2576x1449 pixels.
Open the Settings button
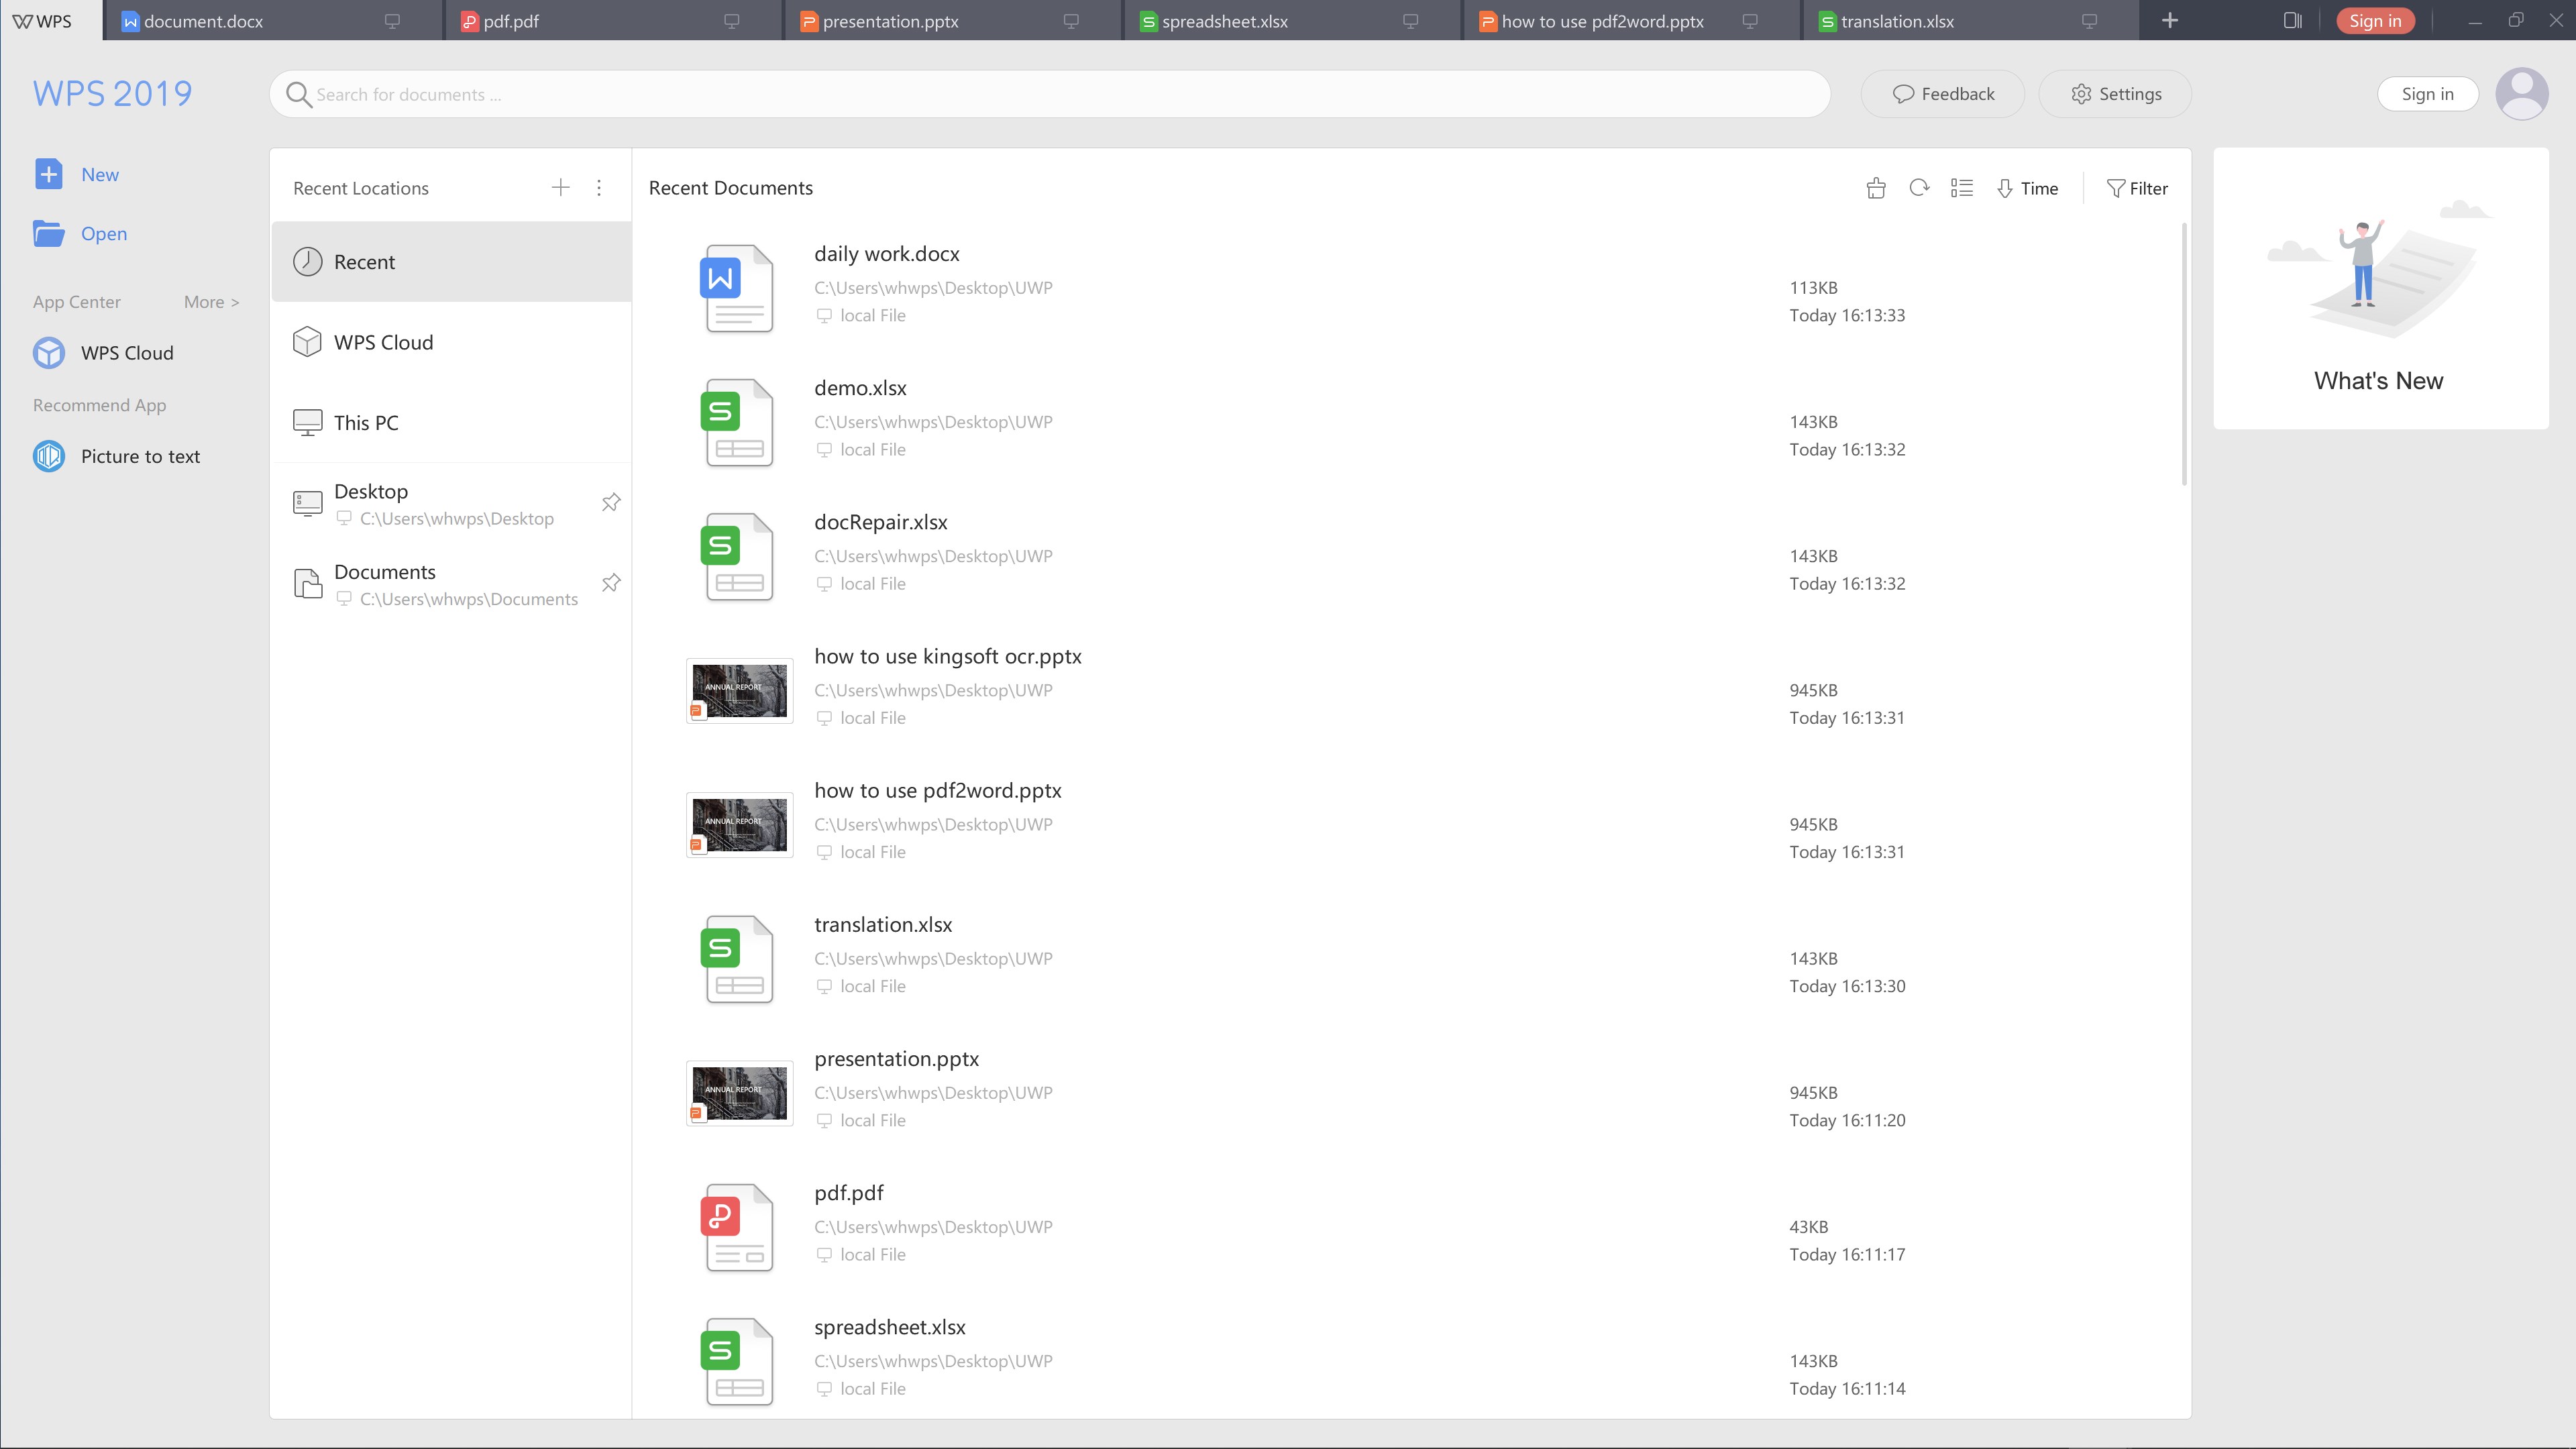coord(2115,94)
